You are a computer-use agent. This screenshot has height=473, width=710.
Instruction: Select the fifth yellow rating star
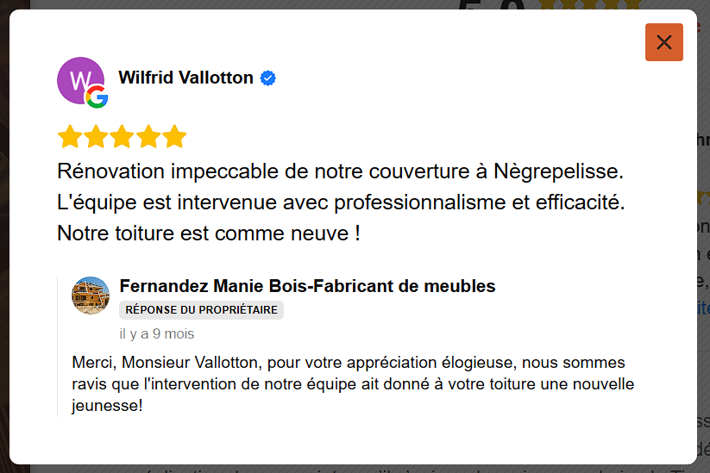[x=175, y=137]
